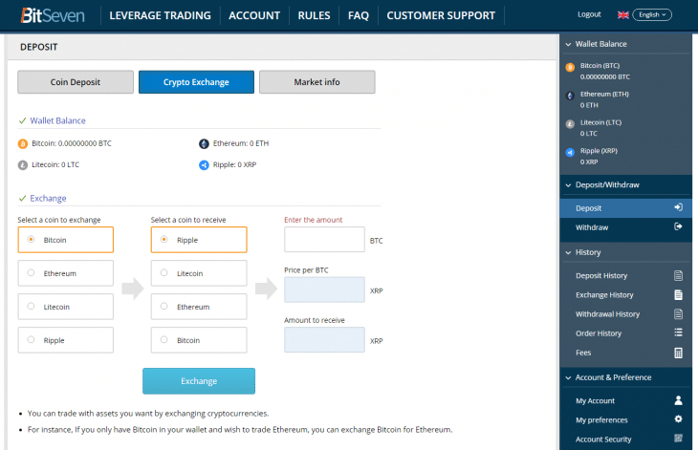Click the Exchange History document icon

(678, 295)
